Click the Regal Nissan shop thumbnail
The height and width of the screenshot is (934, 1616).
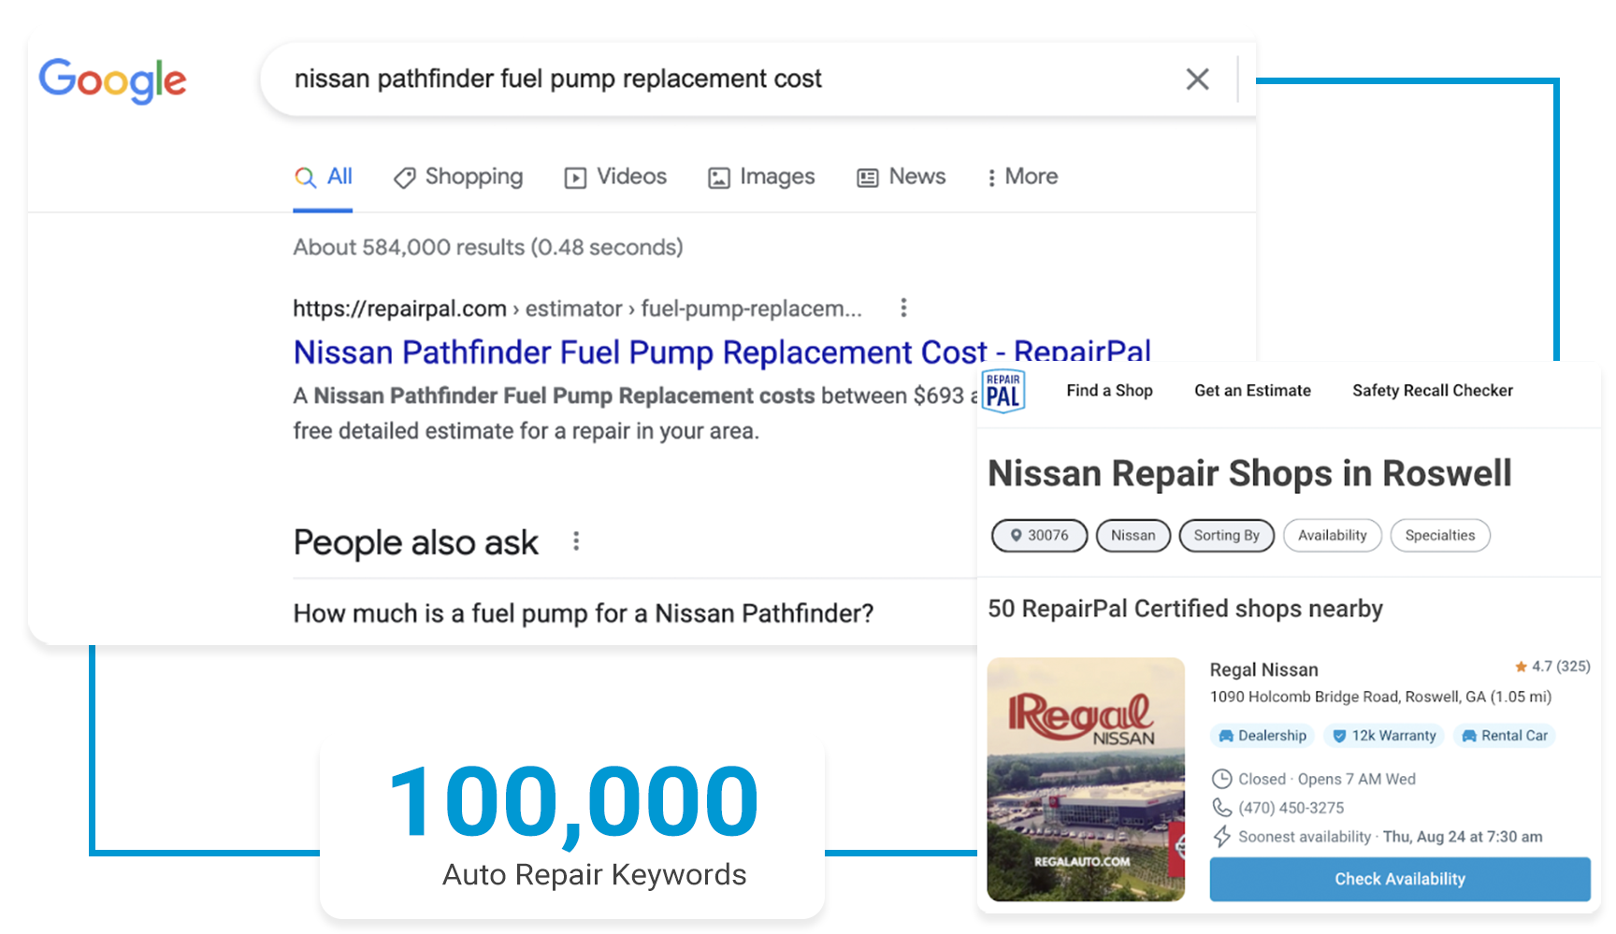coord(1086,780)
